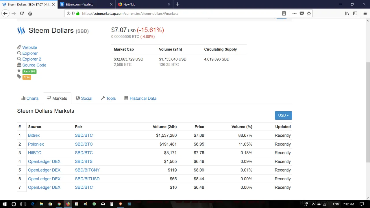The image size is (370, 208).
Task: Launch Microsoft Edge from the taskbar
Action: (33, 204)
